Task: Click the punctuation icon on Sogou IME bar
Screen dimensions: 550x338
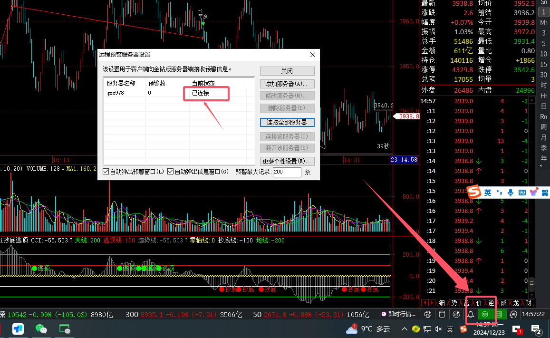Action: [x=499, y=193]
